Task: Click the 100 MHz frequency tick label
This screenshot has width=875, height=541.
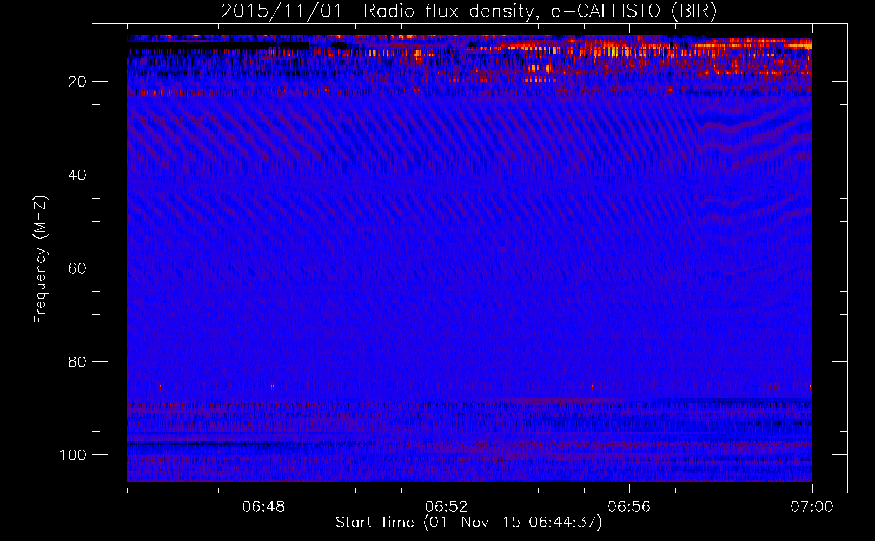Action: (x=73, y=455)
